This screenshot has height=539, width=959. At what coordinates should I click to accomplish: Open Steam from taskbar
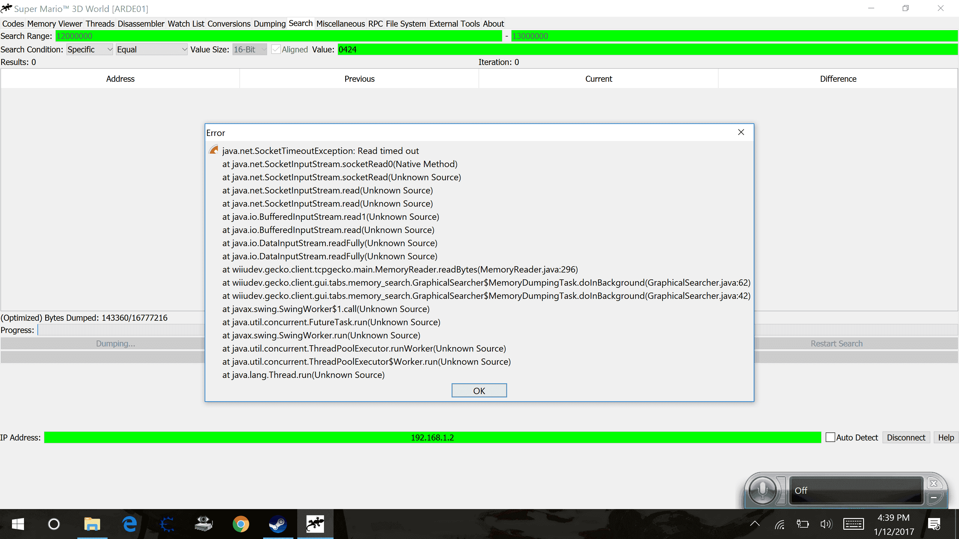pyautogui.click(x=278, y=524)
